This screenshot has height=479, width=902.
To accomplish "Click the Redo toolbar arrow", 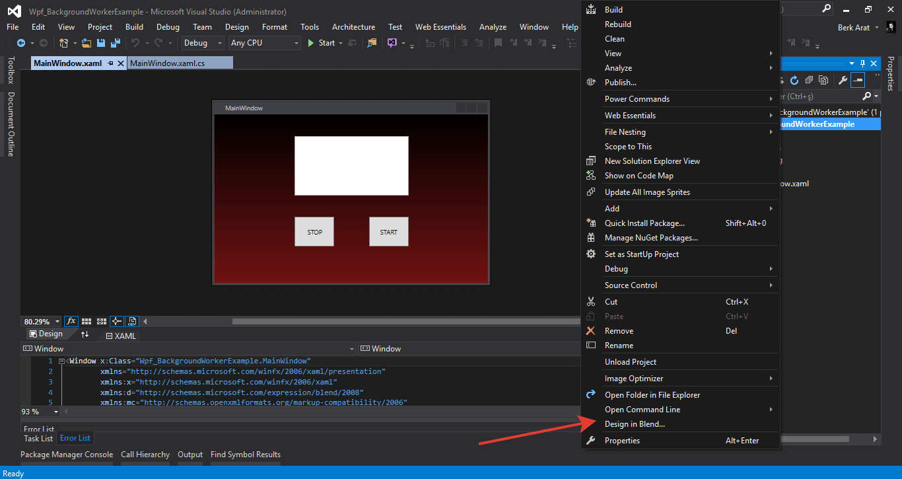I will (x=159, y=43).
